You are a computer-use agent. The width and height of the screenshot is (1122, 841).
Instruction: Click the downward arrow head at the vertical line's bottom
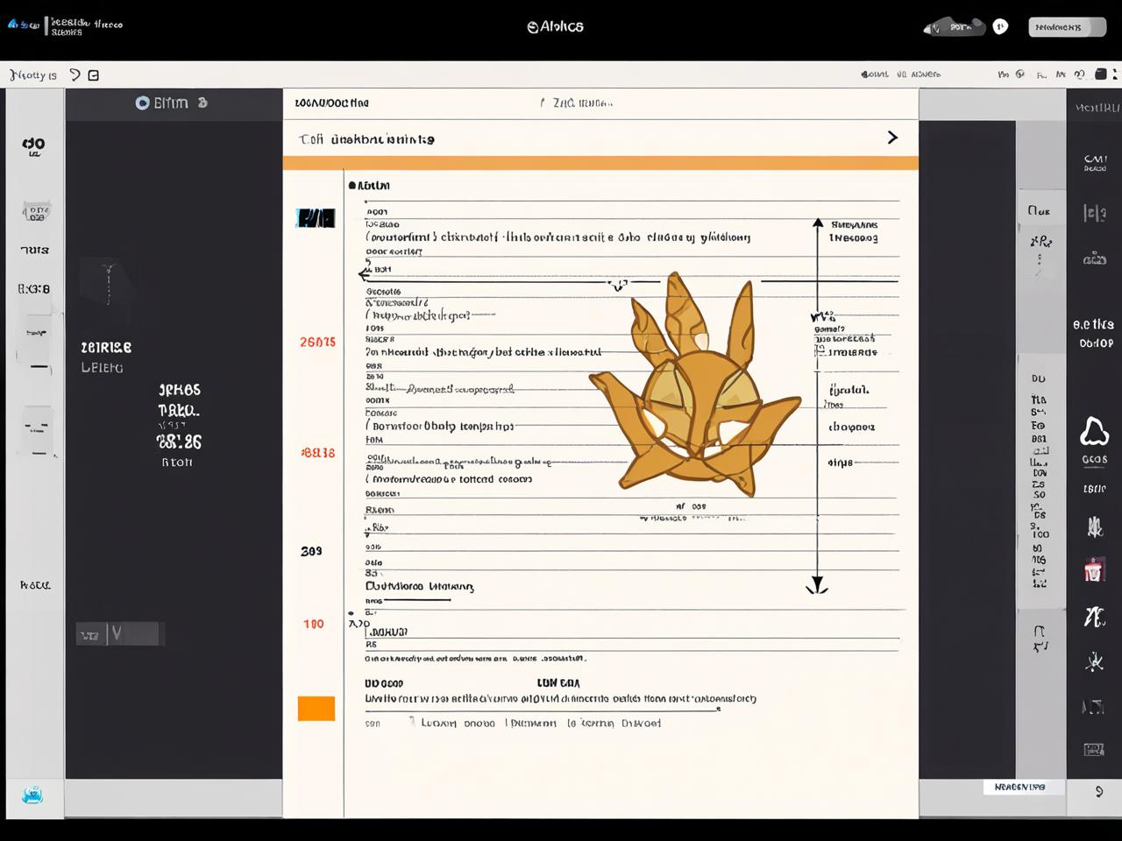(x=817, y=584)
